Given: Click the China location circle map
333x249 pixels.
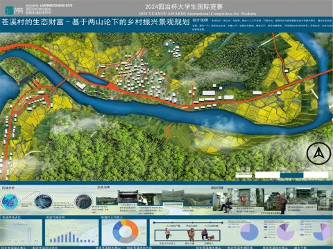Looking at the screenshot, I should click(x=10, y=202).
